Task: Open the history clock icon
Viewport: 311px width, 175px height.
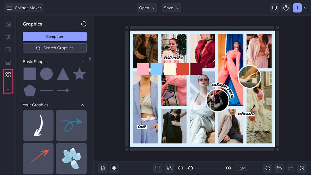Action: pos(302,168)
